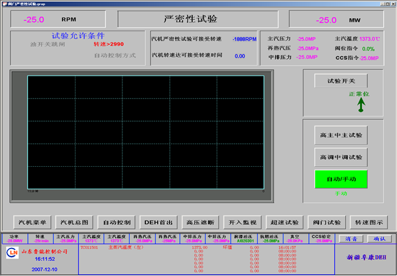The width and height of the screenshot is (397, 276).
Task: Click the -1888RPM acceptable speed value
Action: [x=244, y=39]
